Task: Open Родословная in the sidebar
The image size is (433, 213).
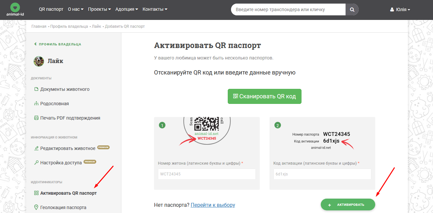Action: pyautogui.click(x=54, y=104)
